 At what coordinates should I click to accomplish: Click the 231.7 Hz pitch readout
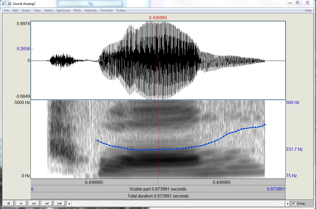pyautogui.click(x=294, y=149)
